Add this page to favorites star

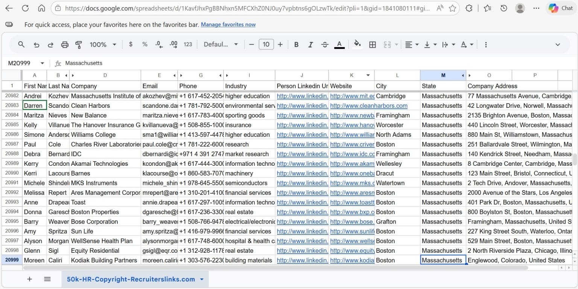(x=453, y=8)
